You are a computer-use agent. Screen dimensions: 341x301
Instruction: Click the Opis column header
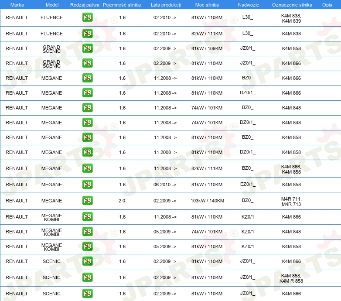pyautogui.click(x=327, y=4)
